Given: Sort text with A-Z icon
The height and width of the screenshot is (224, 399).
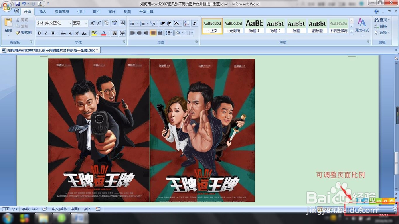Looking at the screenshot, I should pos(186,23).
